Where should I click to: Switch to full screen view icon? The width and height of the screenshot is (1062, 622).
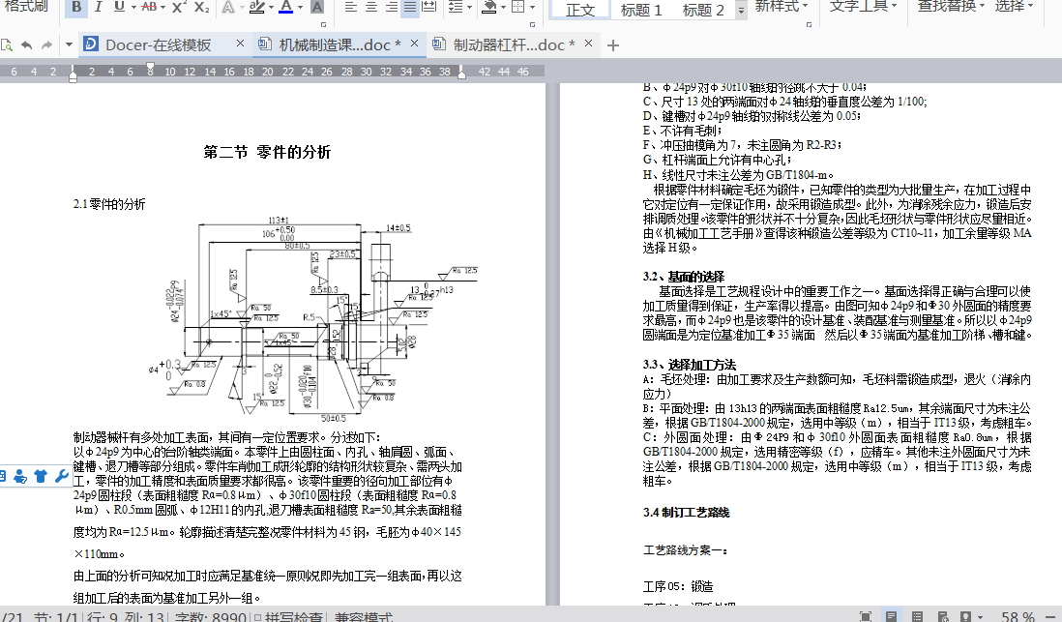[x=865, y=616]
